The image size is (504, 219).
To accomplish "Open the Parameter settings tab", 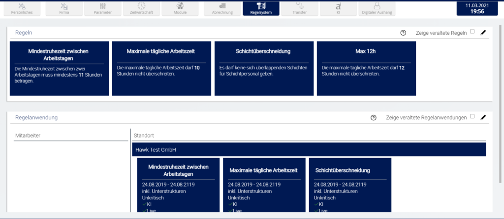I will pos(102,8).
